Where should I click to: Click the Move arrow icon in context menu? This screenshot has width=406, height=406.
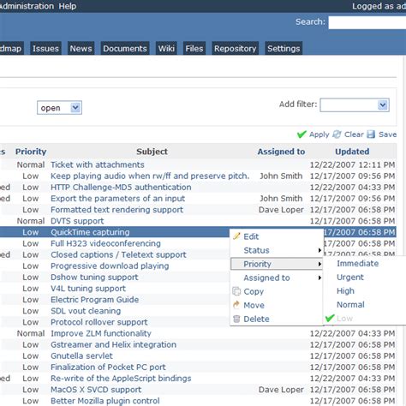coord(236,305)
